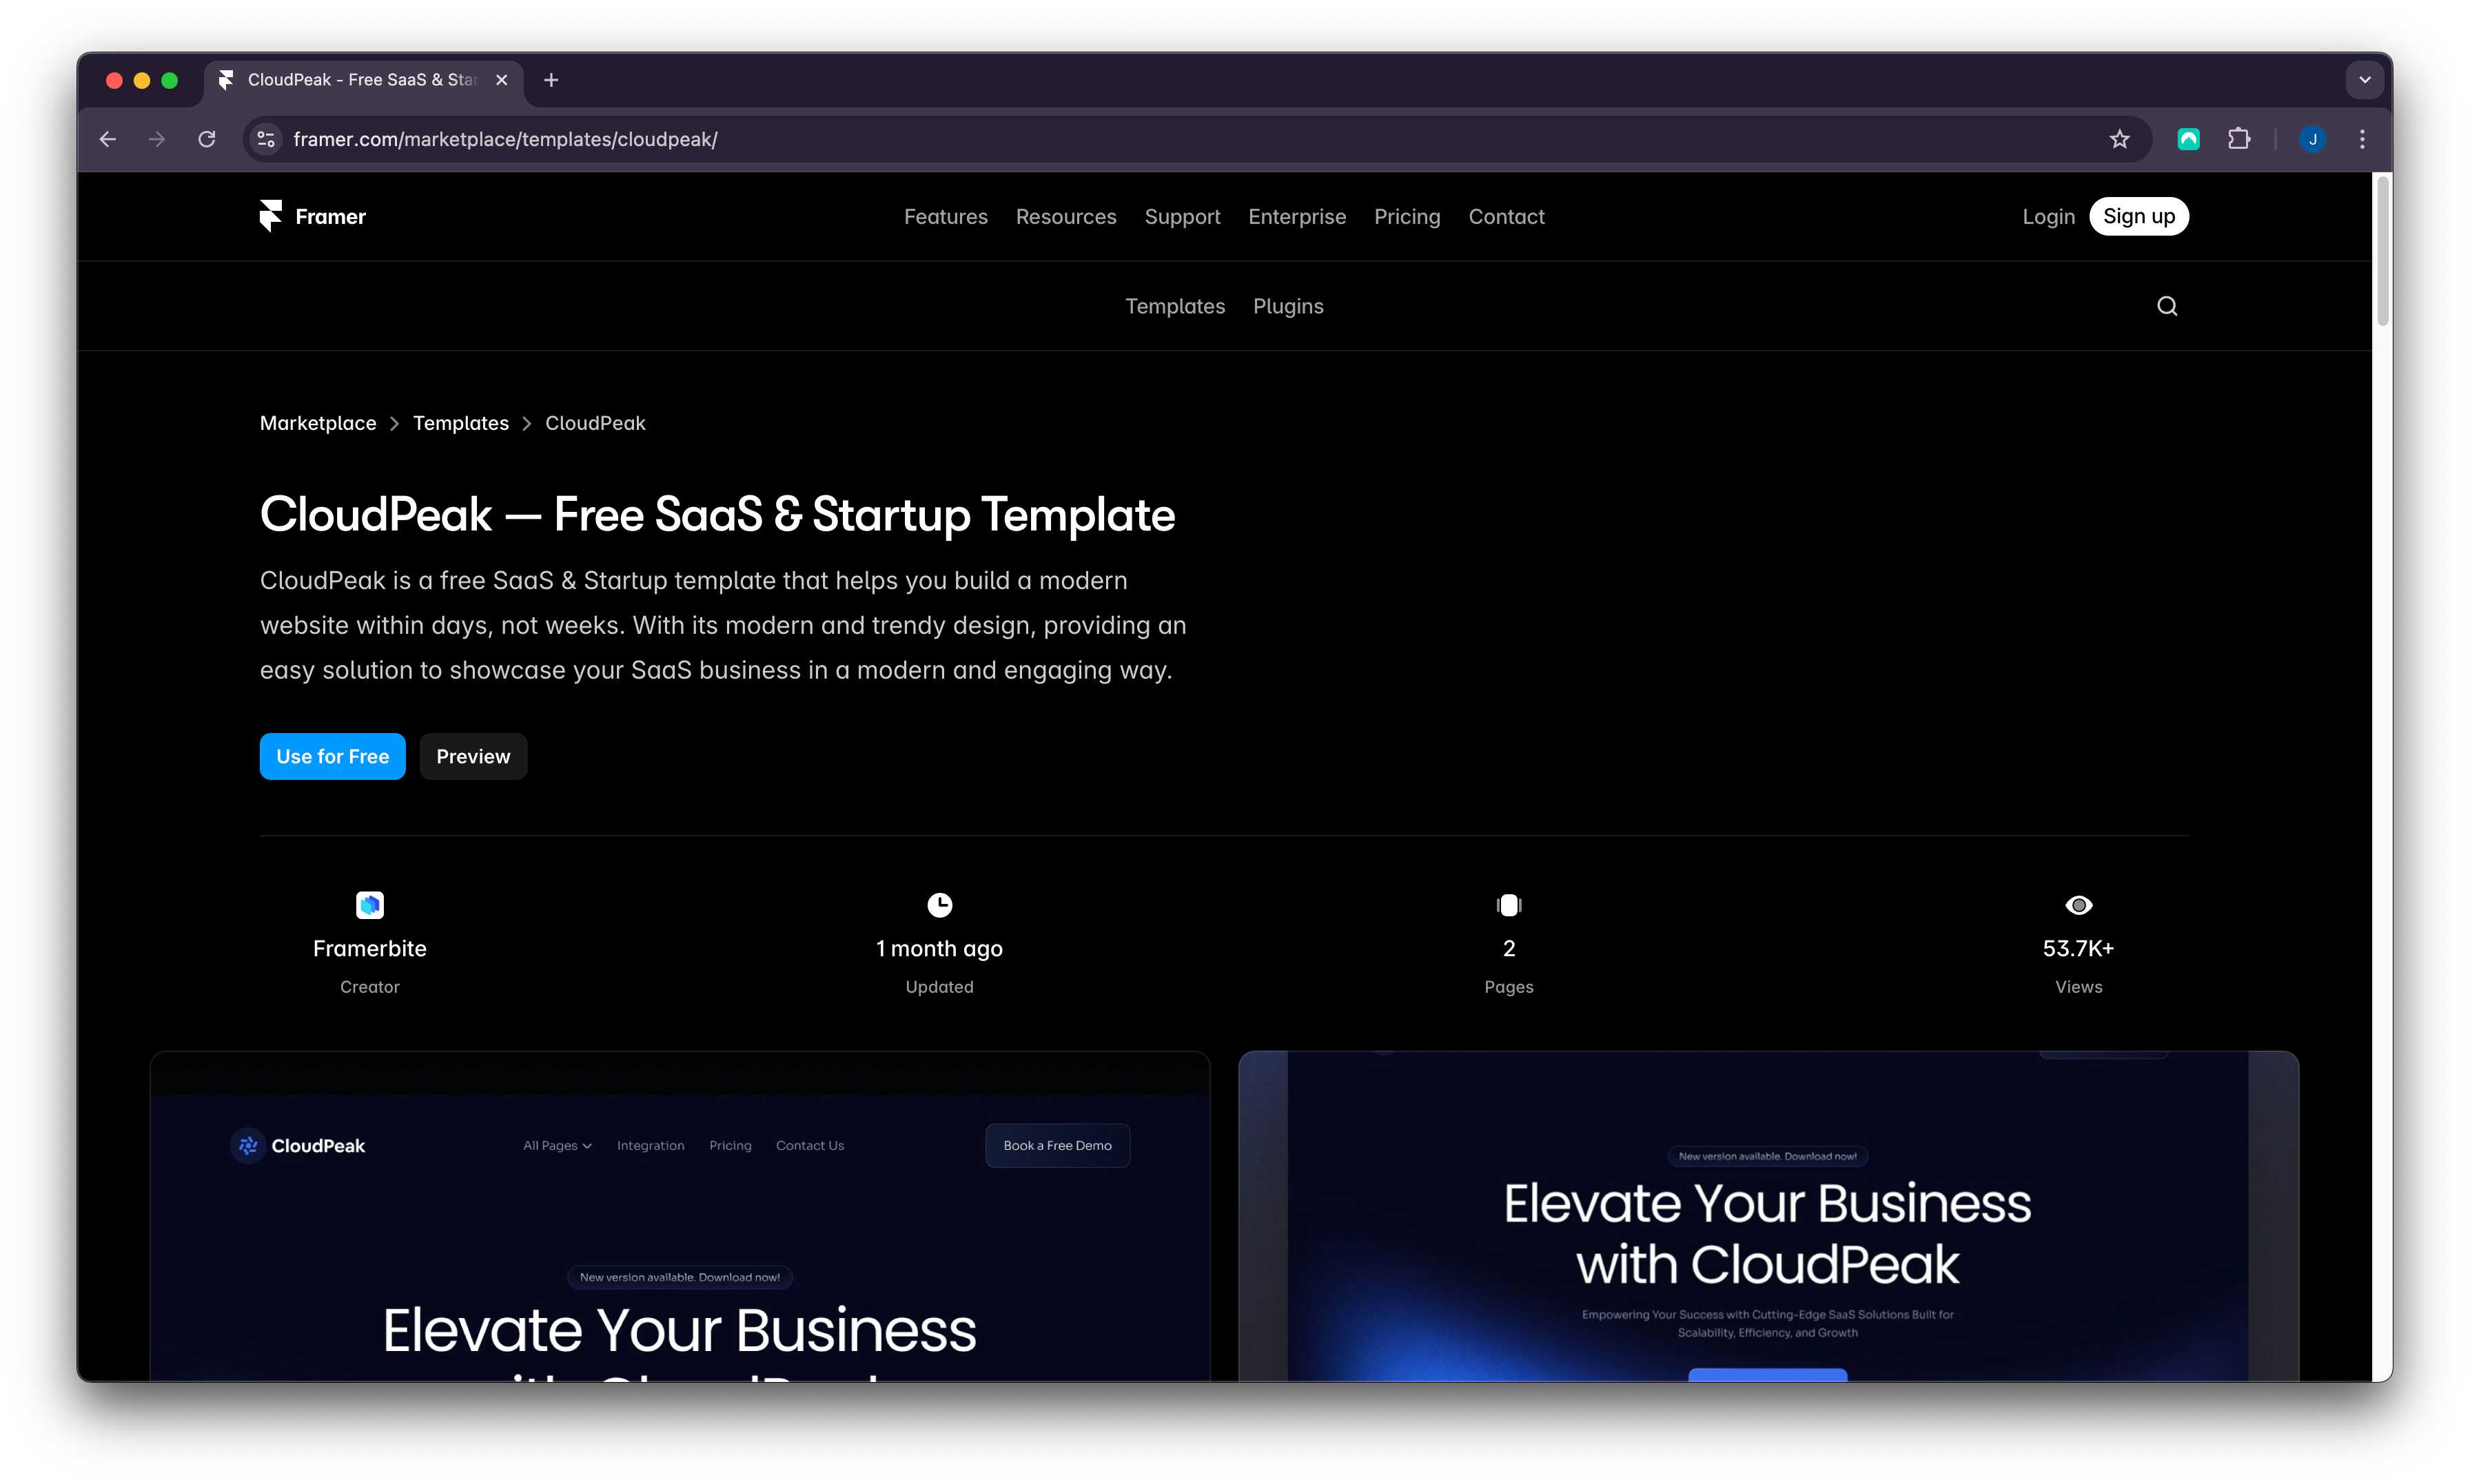Open marketplace search magnifier icon
The width and height of the screenshot is (2470, 1484).
pos(2166,306)
